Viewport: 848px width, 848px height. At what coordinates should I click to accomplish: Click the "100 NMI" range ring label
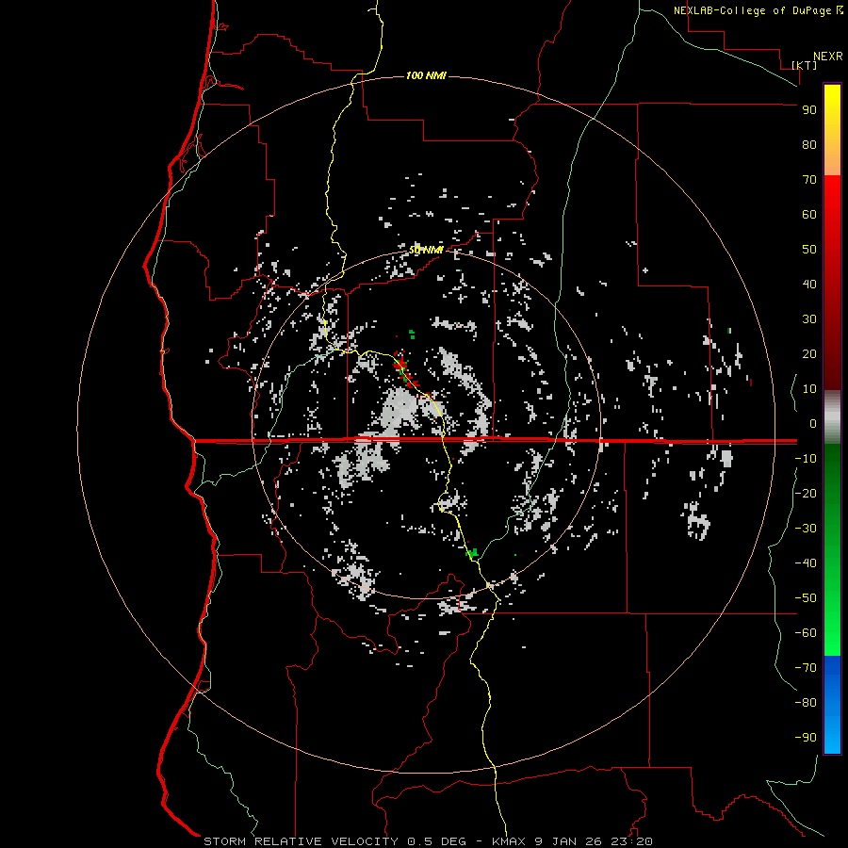426,75
